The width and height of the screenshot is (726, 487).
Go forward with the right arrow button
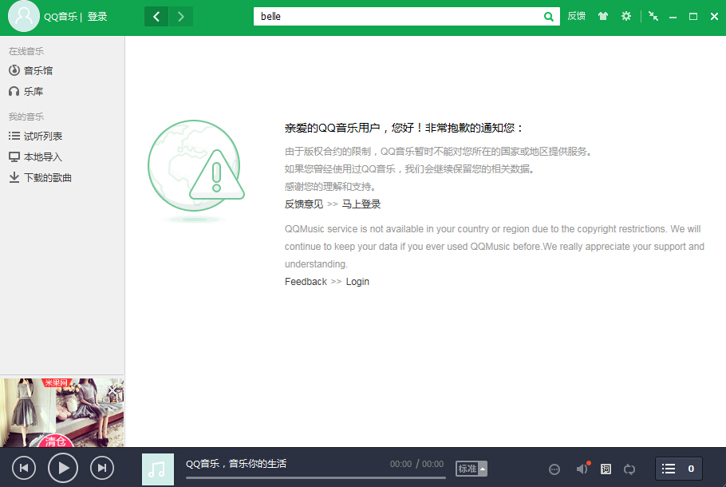[x=181, y=17]
